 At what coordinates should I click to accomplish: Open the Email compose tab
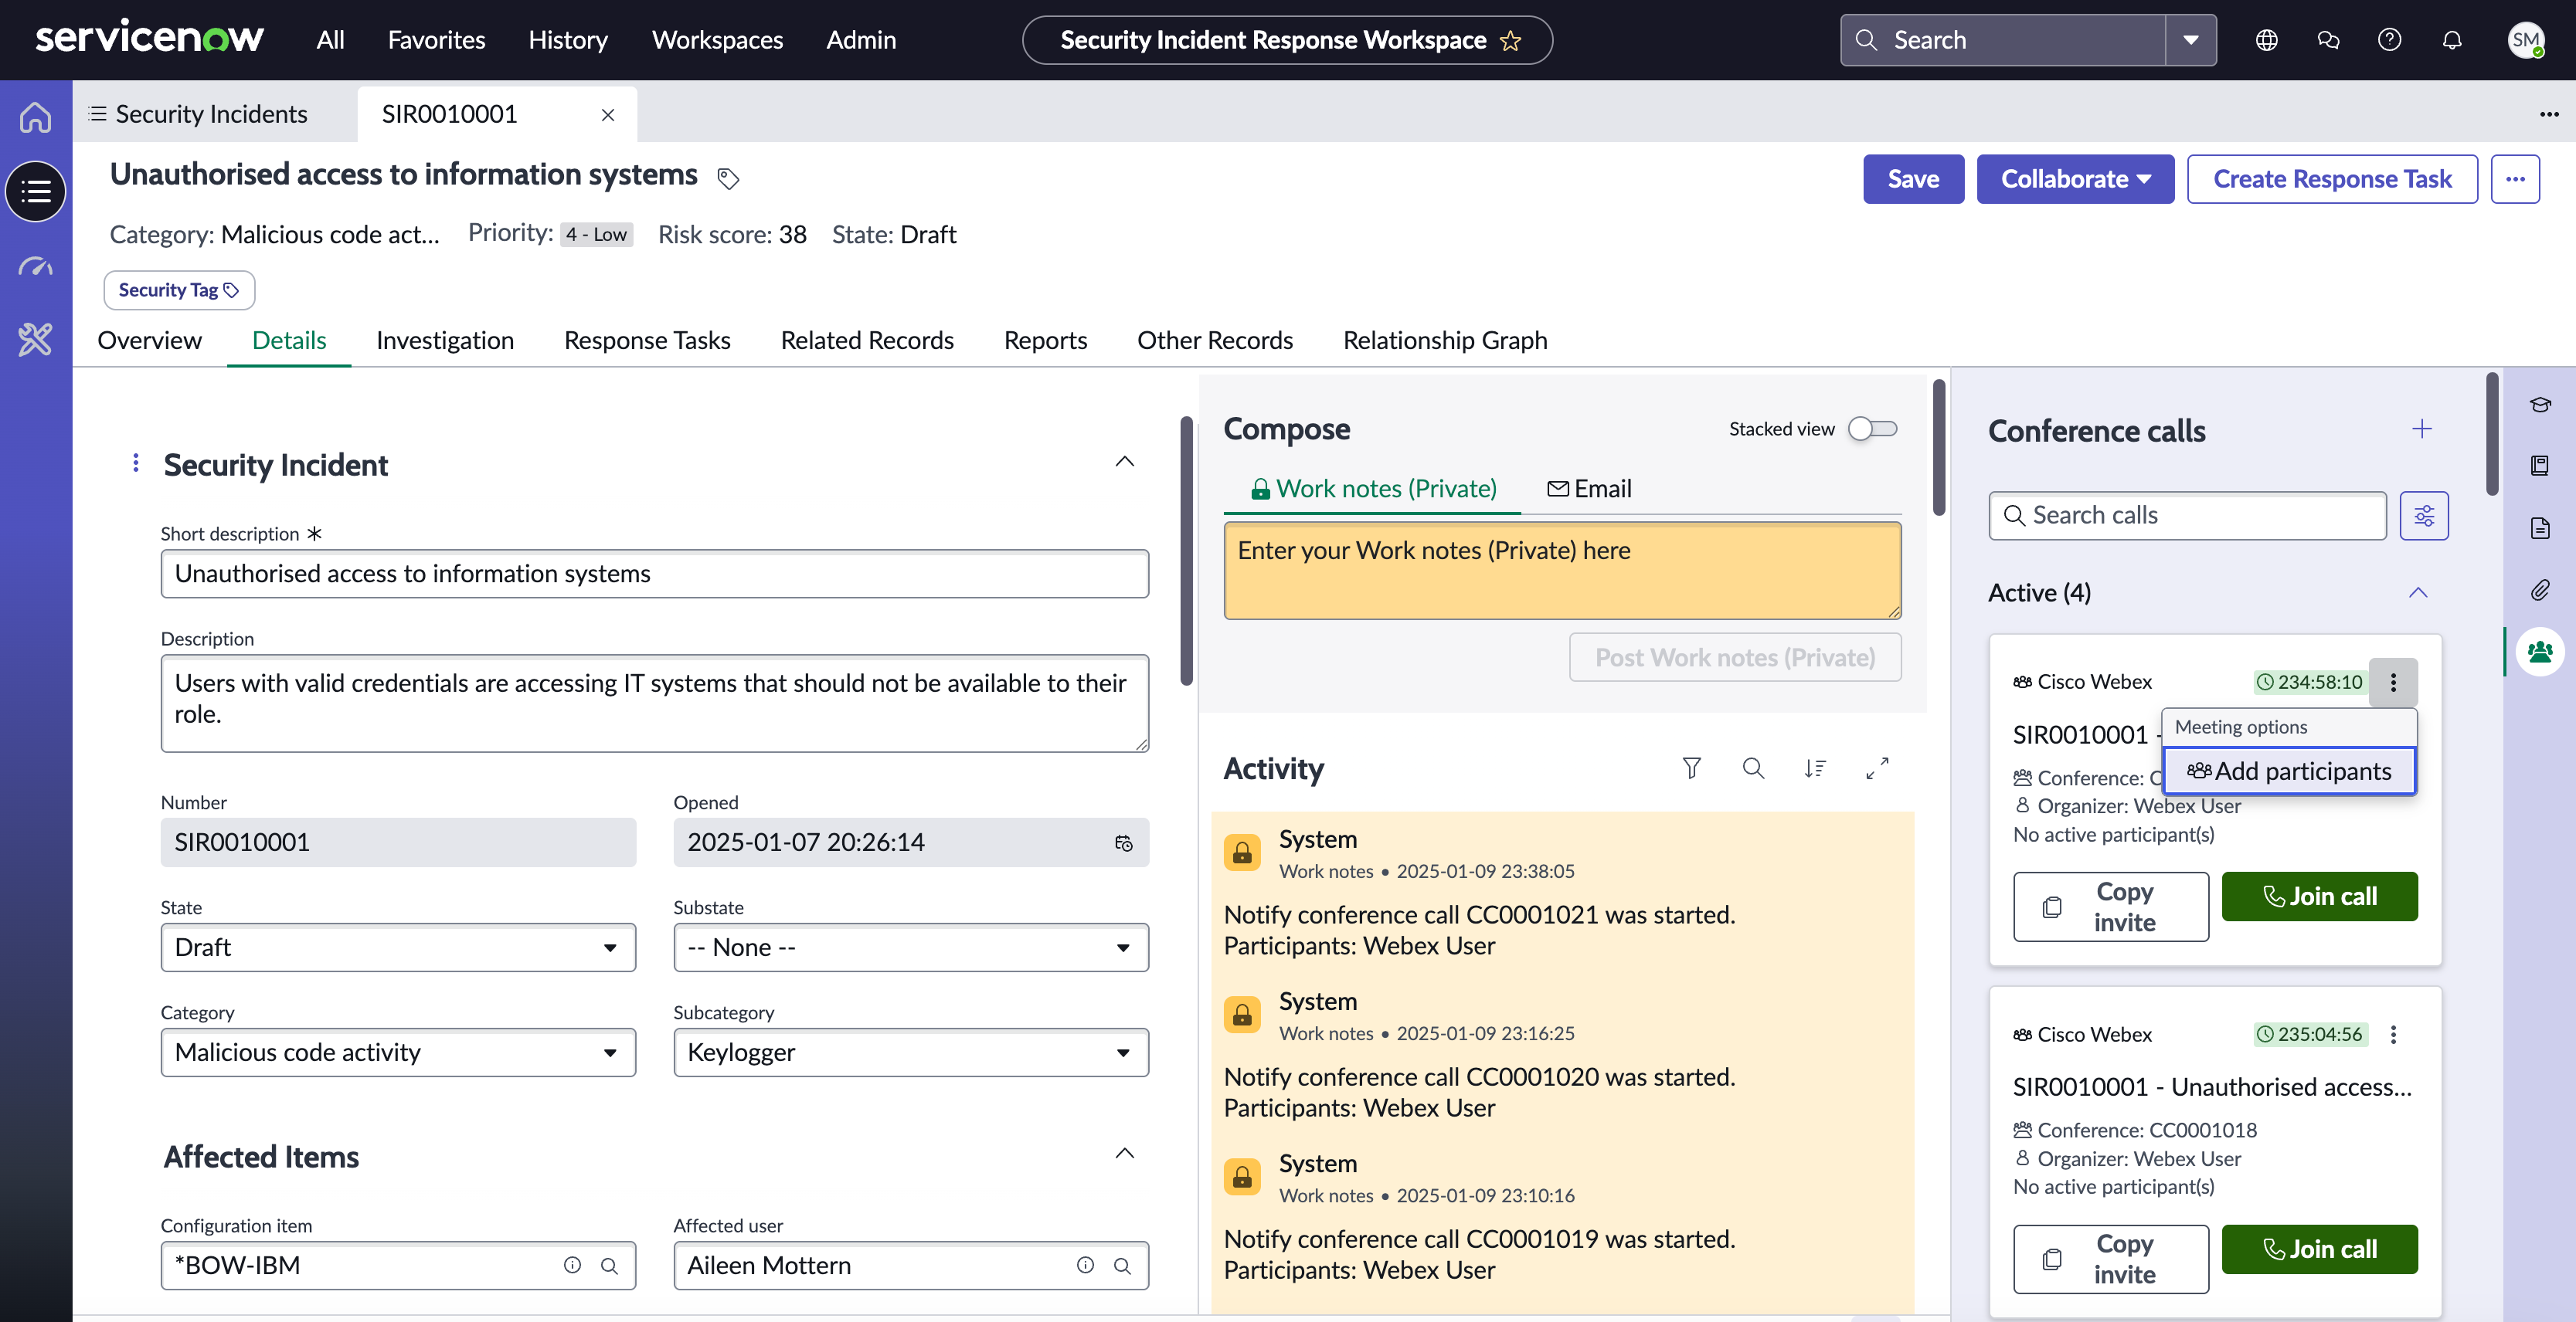click(1589, 489)
